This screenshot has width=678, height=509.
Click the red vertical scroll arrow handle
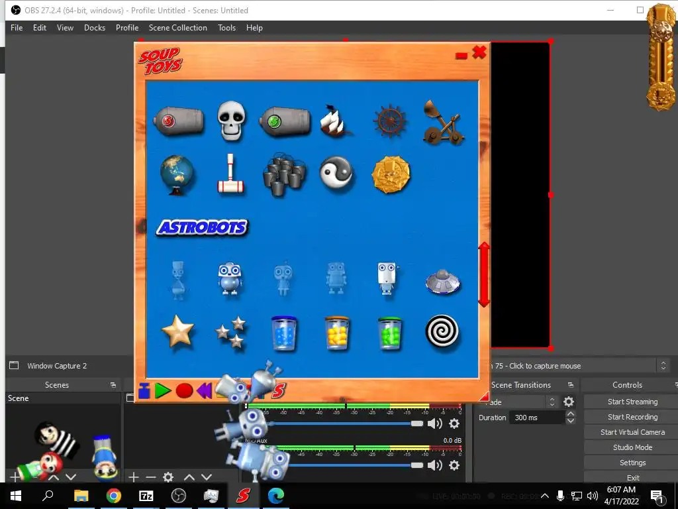click(x=484, y=274)
